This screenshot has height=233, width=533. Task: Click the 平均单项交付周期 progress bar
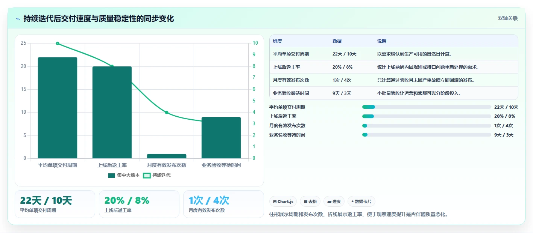[x=427, y=107]
